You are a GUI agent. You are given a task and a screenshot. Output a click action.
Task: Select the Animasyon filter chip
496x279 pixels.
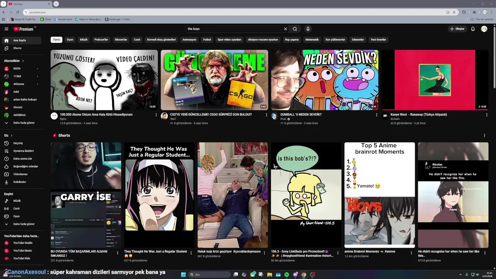tap(189, 40)
